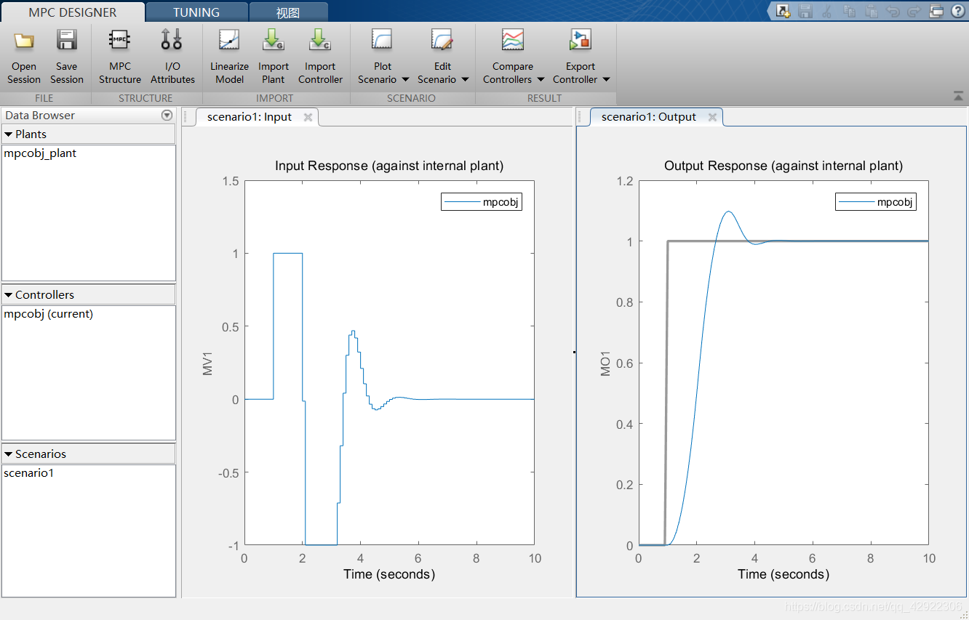Click the save icon in quick access bar
The width and height of the screenshot is (969, 620).
click(x=805, y=11)
